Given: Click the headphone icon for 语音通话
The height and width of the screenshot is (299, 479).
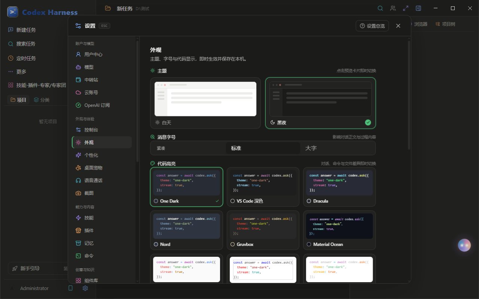Looking at the screenshot, I should pos(78,181).
